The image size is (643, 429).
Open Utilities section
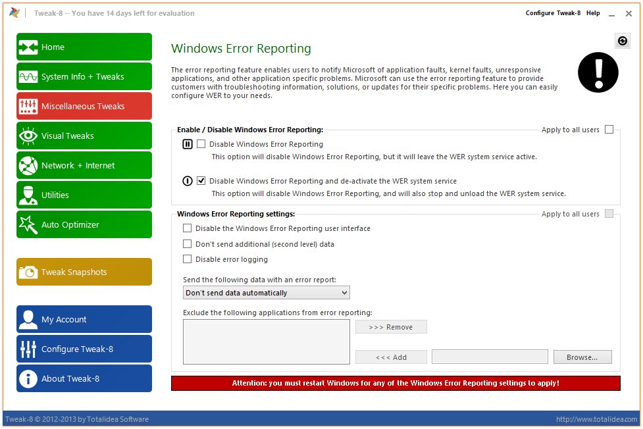(84, 195)
